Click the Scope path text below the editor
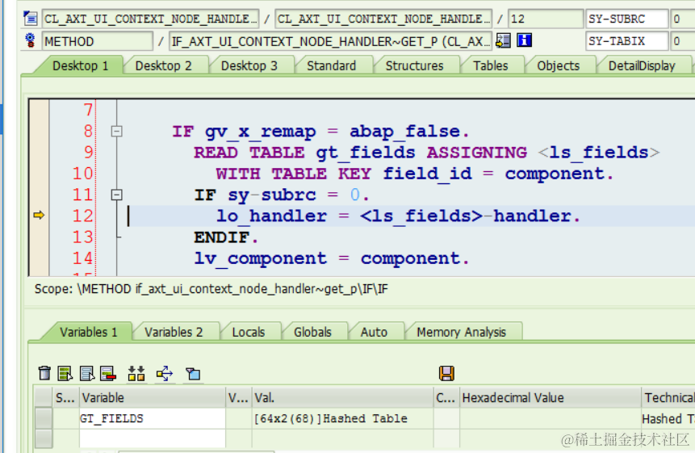 211,289
